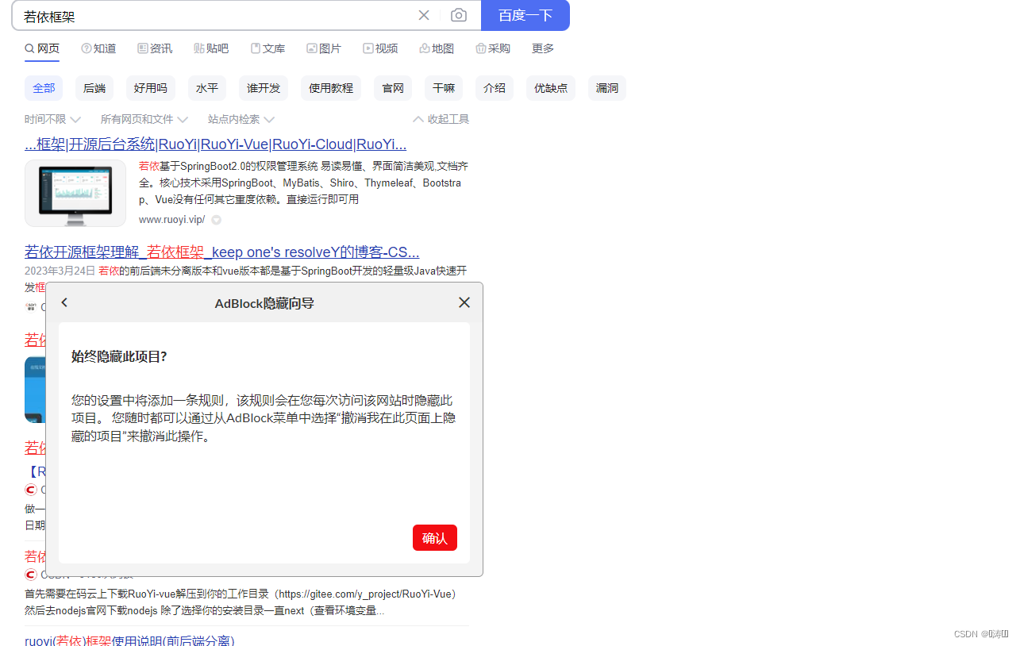Select the 漏洞 filter chip
1020x646 pixels.
tap(607, 88)
